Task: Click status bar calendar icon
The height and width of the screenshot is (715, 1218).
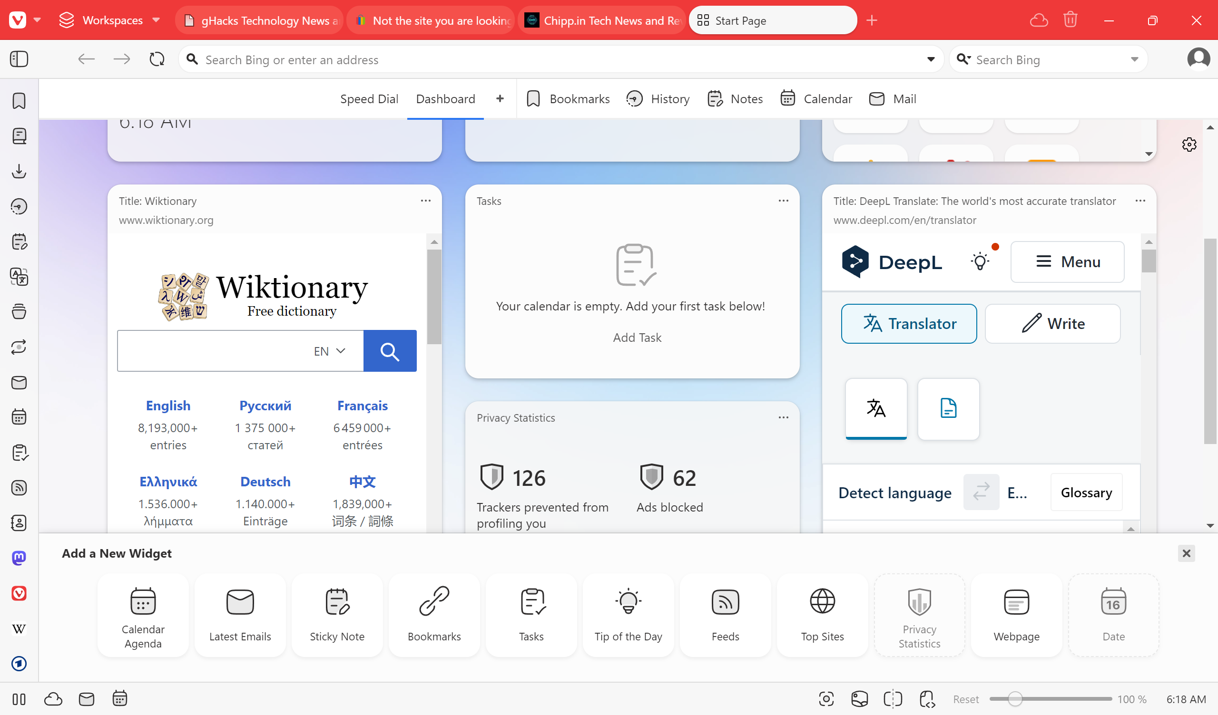Action: (119, 698)
